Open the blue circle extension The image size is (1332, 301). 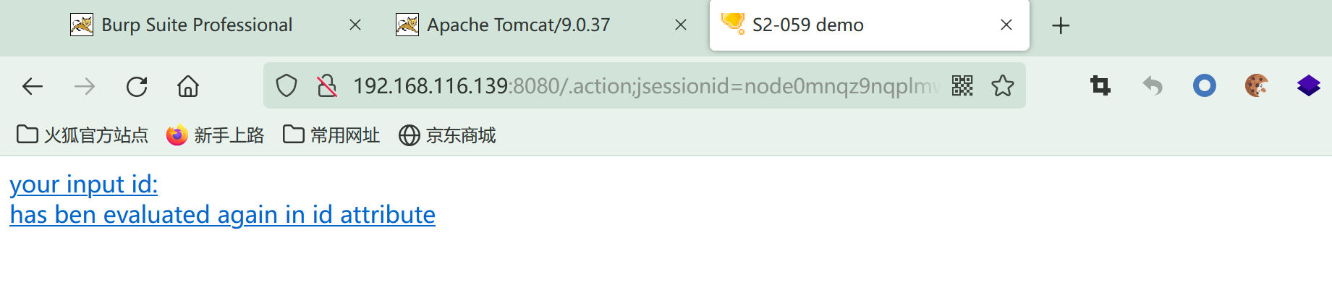click(x=1205, y=86)
